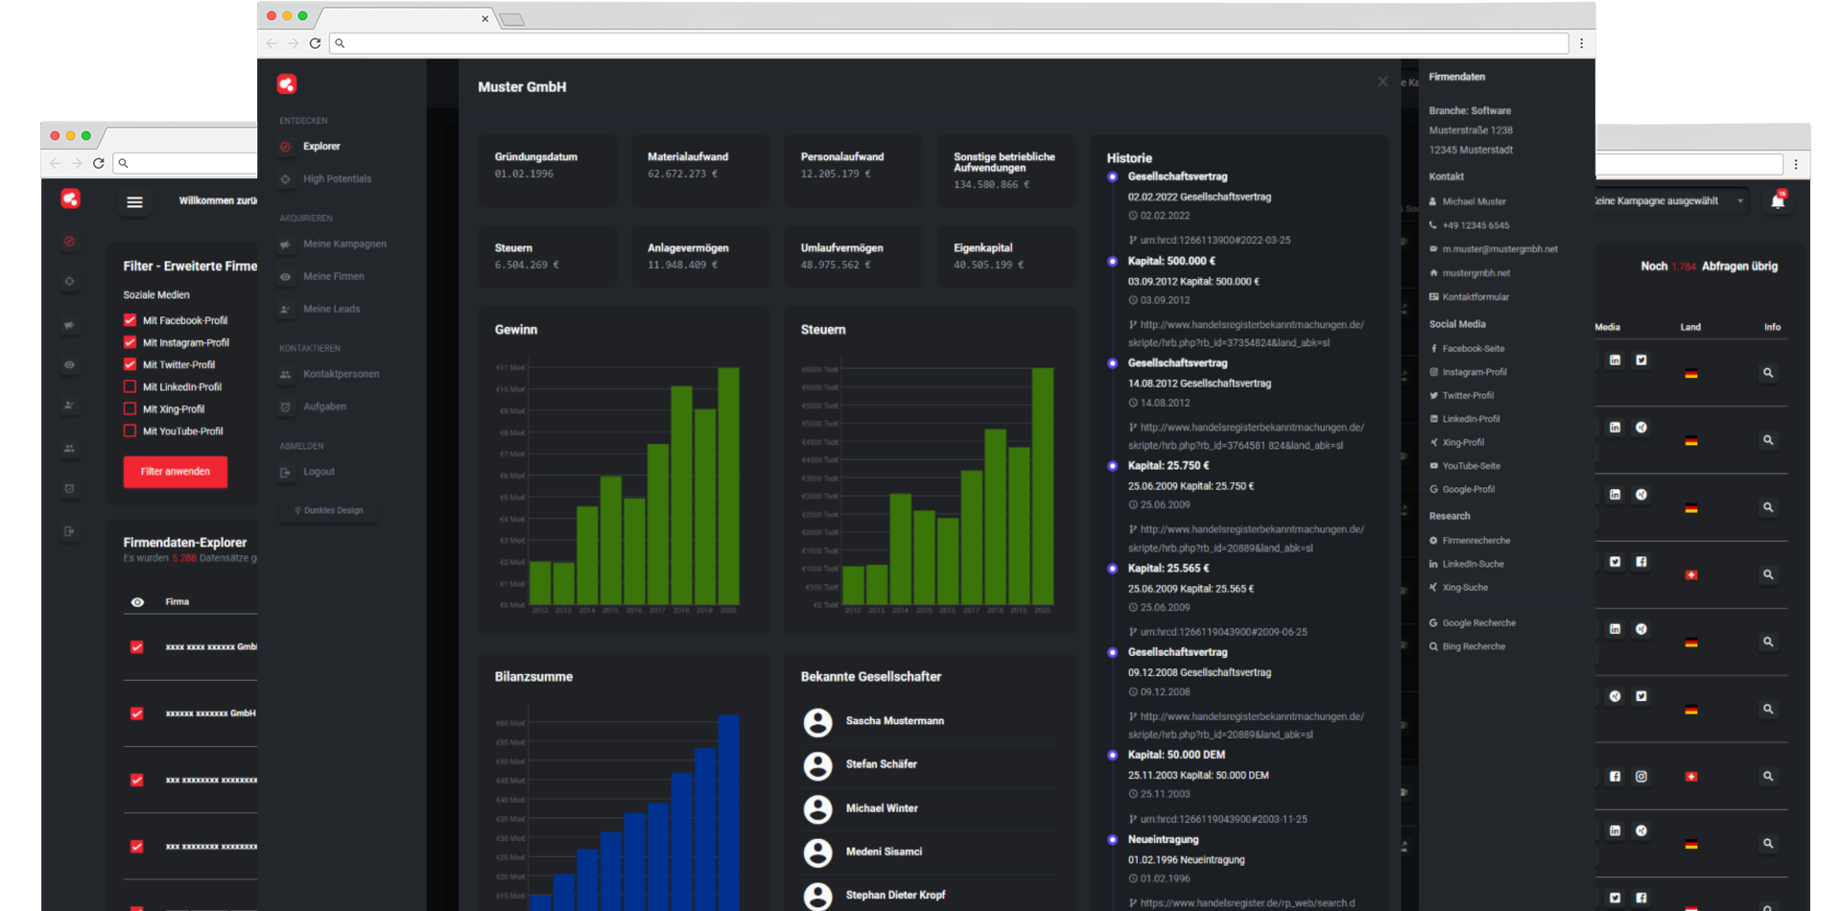Image resolution: width=1842 pixels, height=911 pixels.
Task: Collapse the sidebar with the hamburger menu
Action: click(x=134, y=202)
